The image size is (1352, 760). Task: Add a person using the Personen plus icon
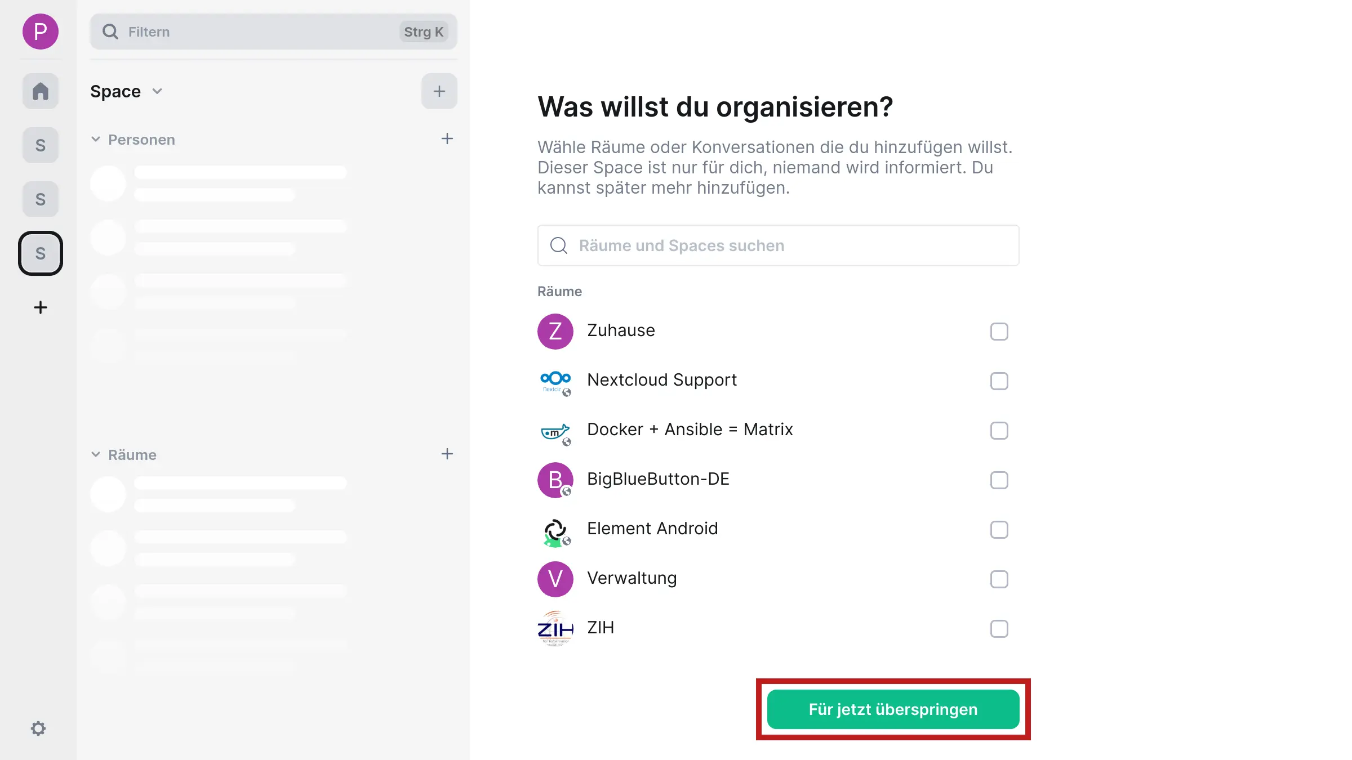pos(447,138)
